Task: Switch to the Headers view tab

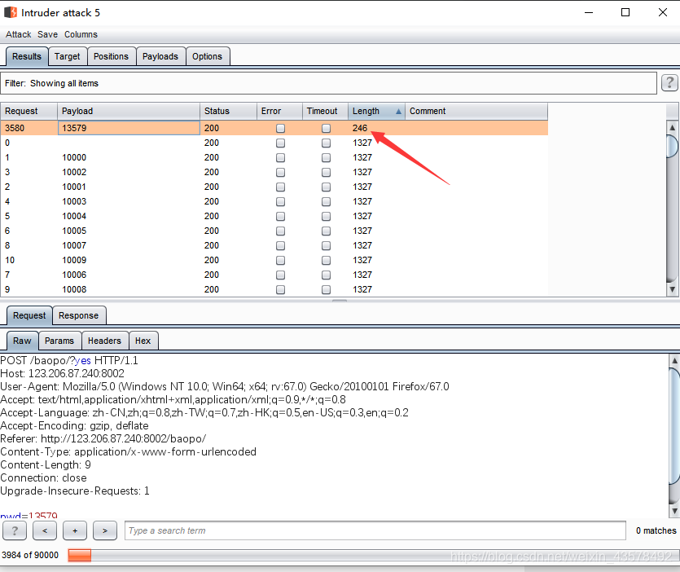Action: pyautogui.click(x=104, y=341)
